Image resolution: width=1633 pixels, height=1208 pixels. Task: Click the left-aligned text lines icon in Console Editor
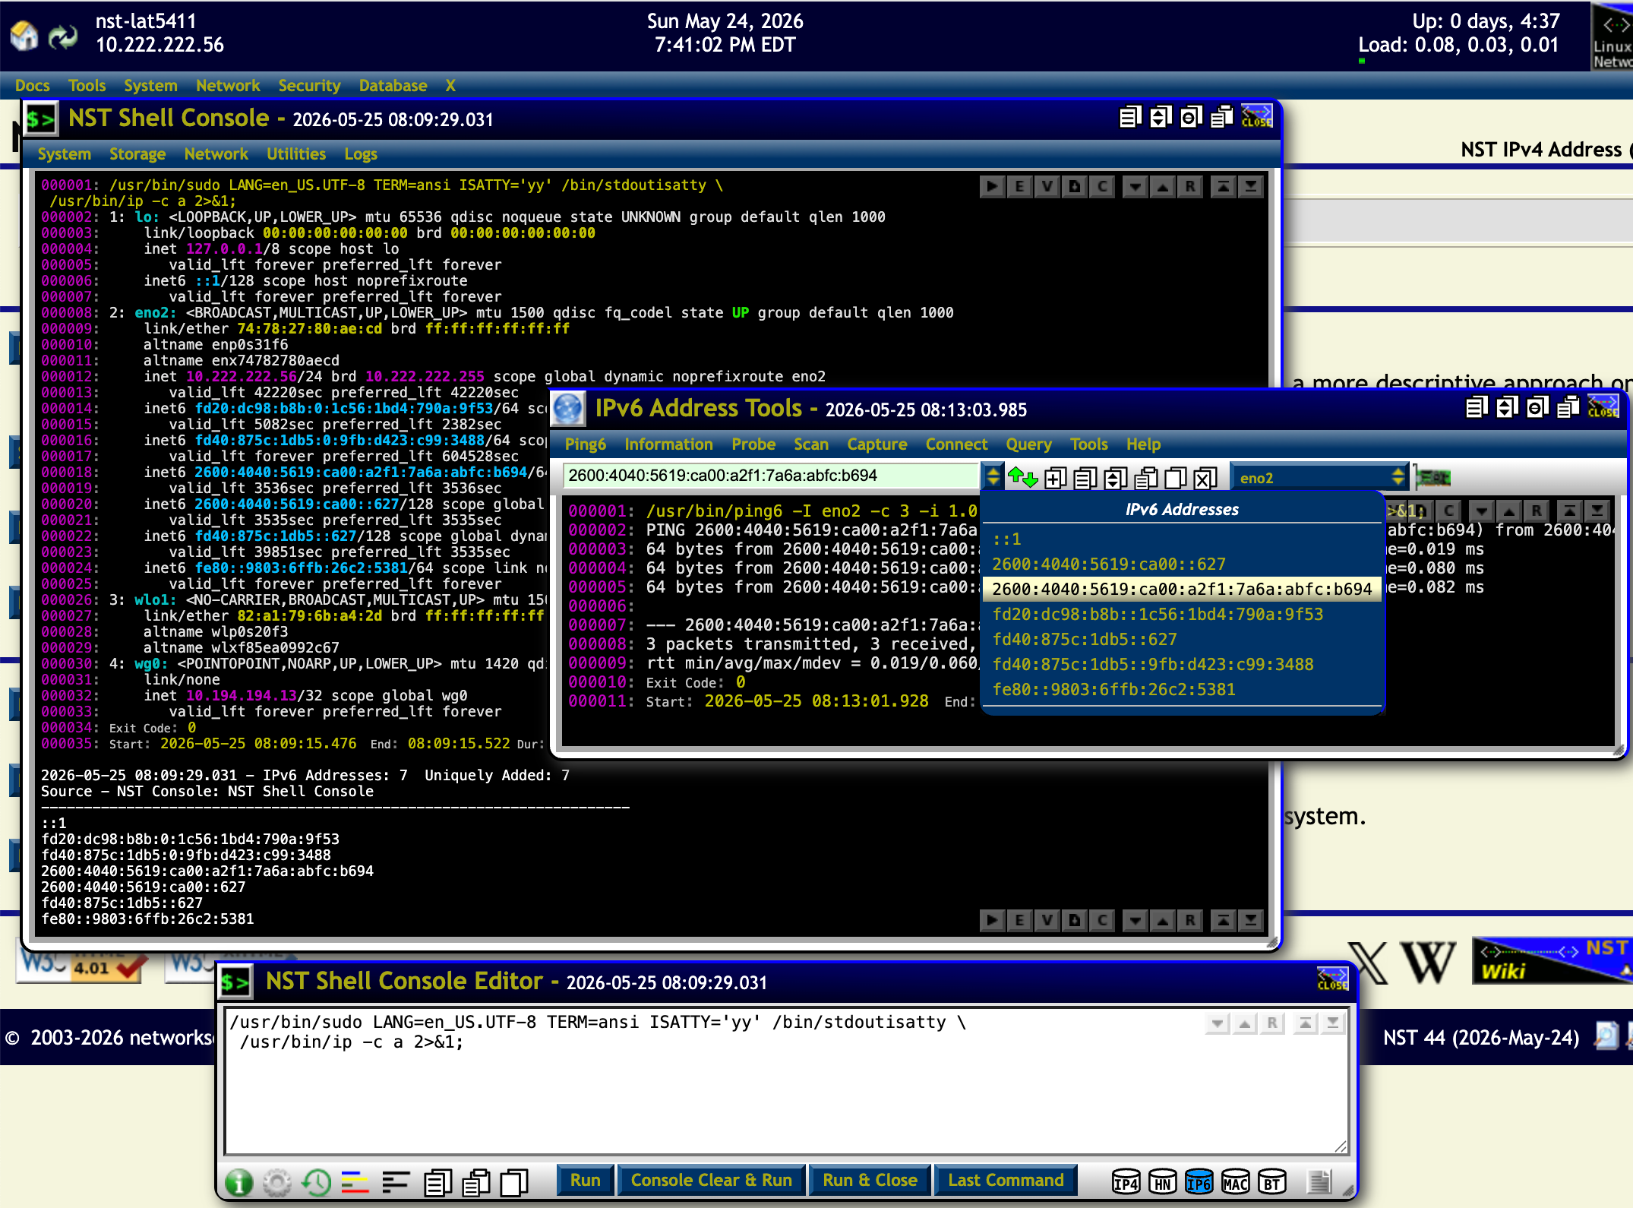tap(395, 1181)
